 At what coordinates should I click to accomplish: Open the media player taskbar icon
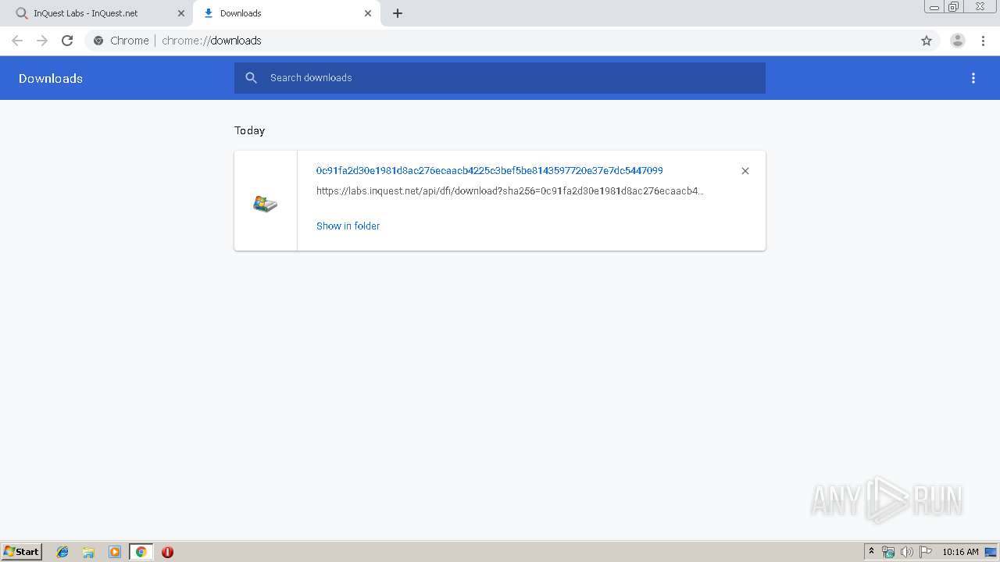115,552
